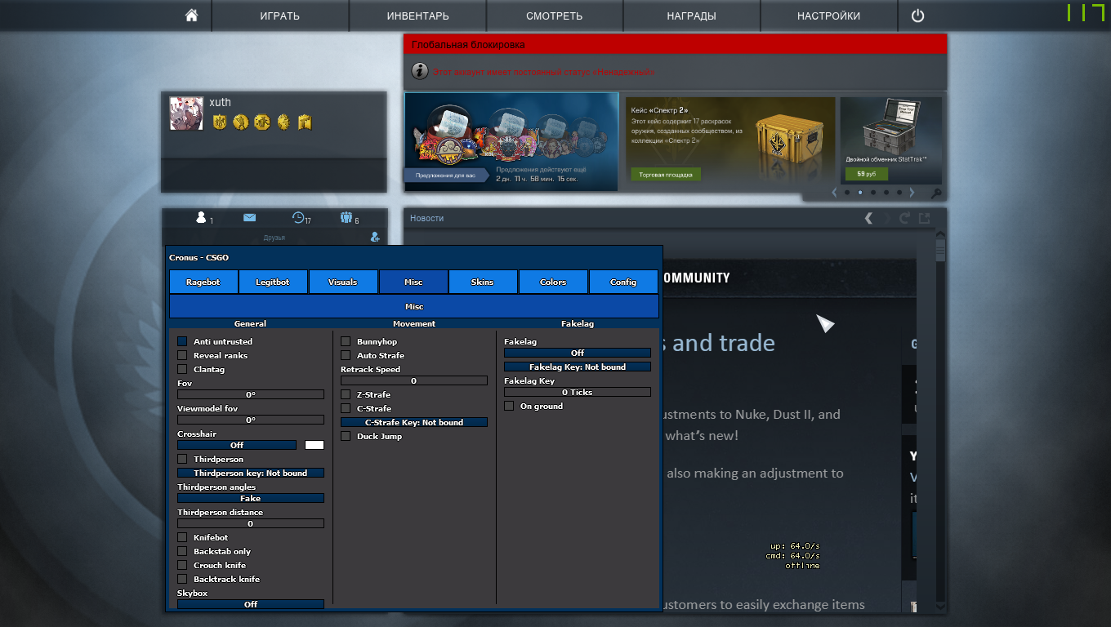
Task: Show recent players clock icon
Action: pos(298,218)
